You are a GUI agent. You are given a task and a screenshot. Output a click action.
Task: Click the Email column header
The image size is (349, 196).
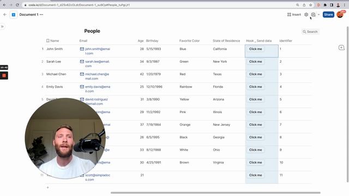click(x=83, y=41)
